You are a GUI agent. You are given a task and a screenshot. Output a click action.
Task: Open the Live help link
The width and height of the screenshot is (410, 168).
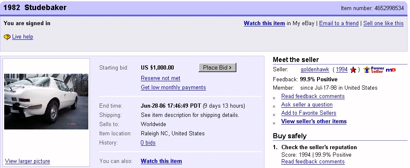(x=23, y=37)
